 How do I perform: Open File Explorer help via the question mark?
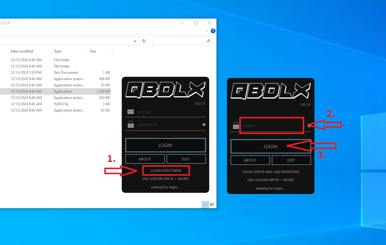[x=213, y=31]
